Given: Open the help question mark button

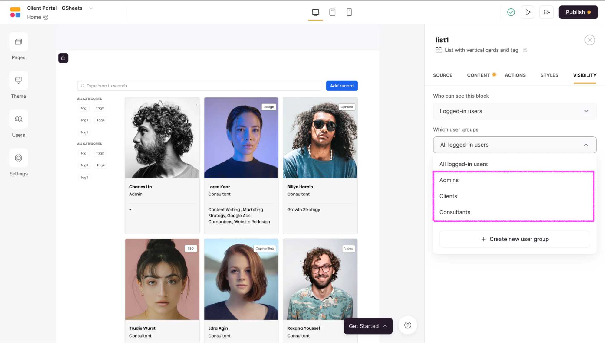Looking at the screenshot, I should 408,325.
